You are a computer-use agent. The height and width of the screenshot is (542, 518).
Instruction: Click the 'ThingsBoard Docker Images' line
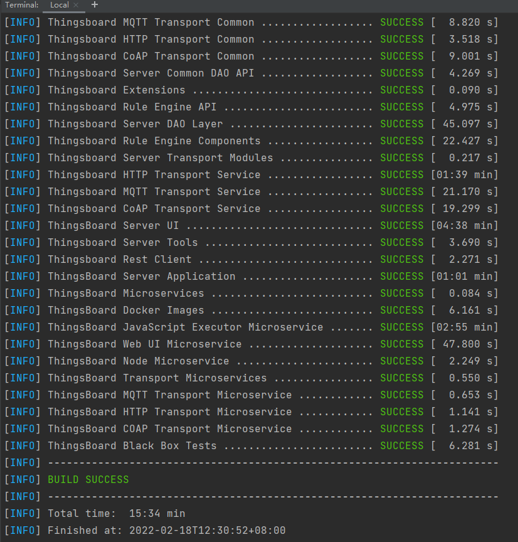click(x=251, y=311)
